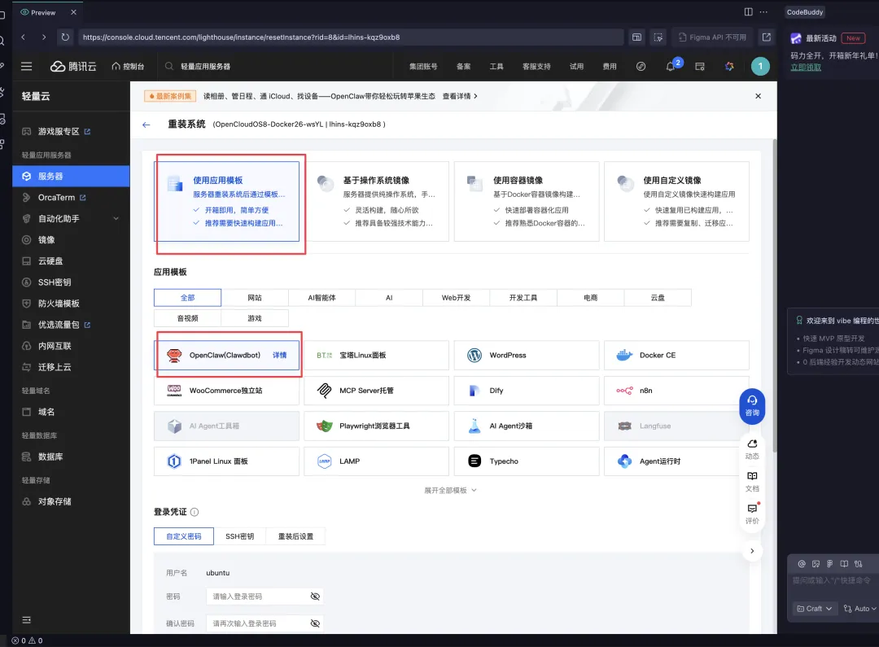Open 详情 link for OpenClaw template
This screenshot has width=879, height=647.
[x=279, y=355]
